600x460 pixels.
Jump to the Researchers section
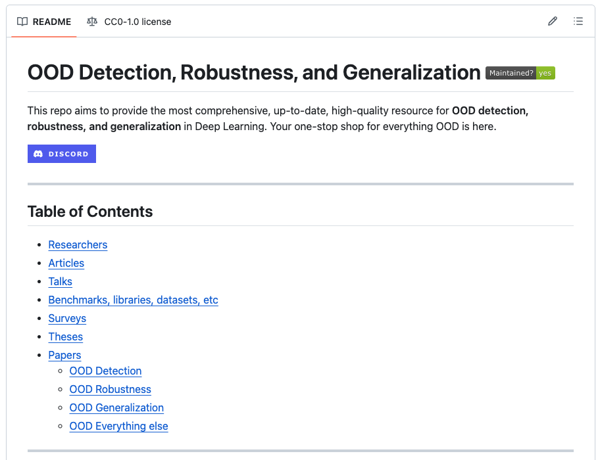(78, 244)
